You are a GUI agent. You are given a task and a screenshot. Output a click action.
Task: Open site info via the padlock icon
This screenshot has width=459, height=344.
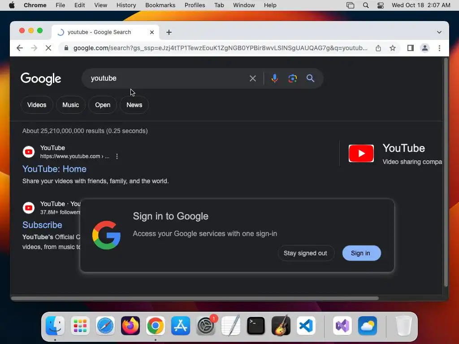(x=66, y=48)
